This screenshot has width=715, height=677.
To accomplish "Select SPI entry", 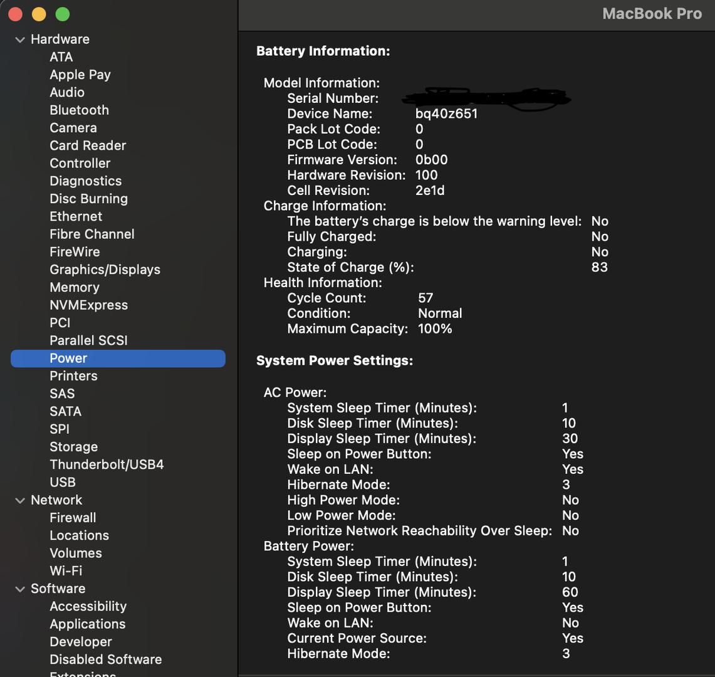I will coord(60,429).
